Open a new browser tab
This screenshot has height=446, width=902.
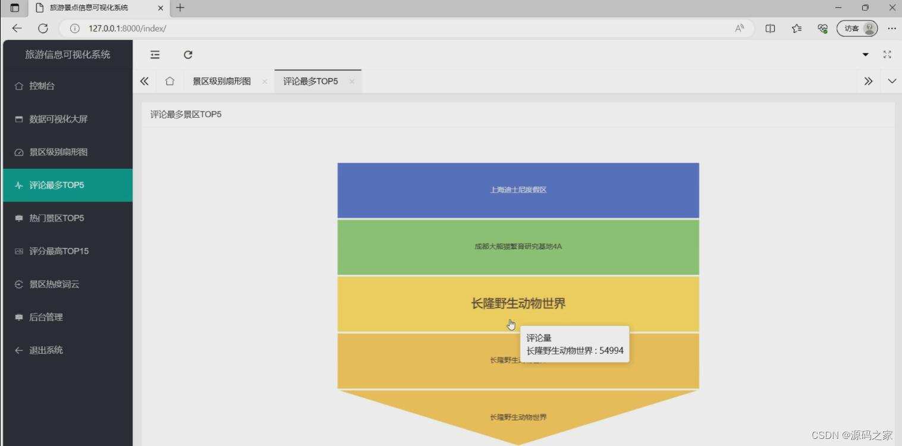[180, 8]
